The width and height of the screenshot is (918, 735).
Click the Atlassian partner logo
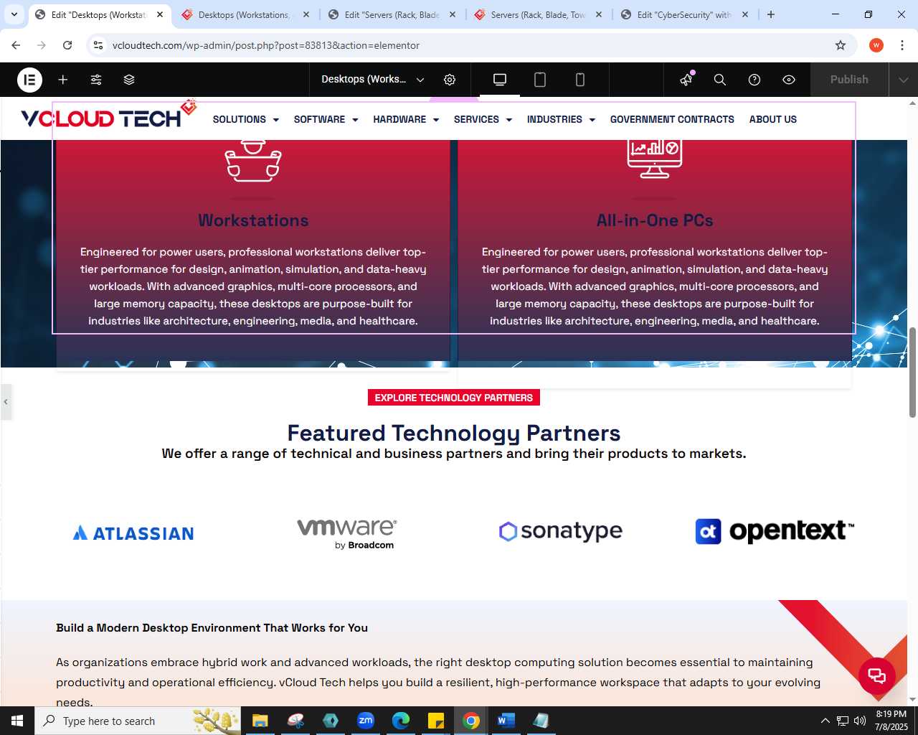click(x=133, y=533)
